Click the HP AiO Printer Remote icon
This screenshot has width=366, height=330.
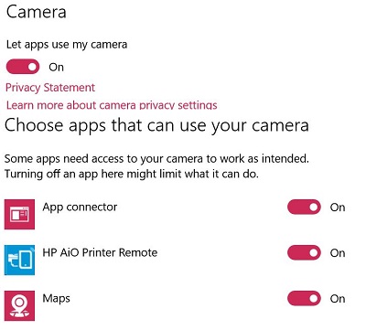click(x=19, y=260)
